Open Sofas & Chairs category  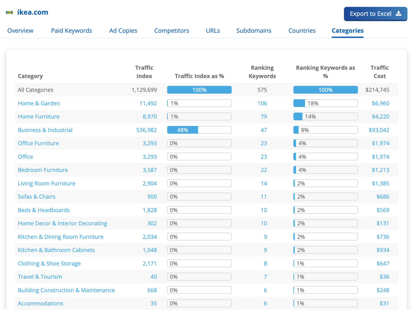point(36,197)
